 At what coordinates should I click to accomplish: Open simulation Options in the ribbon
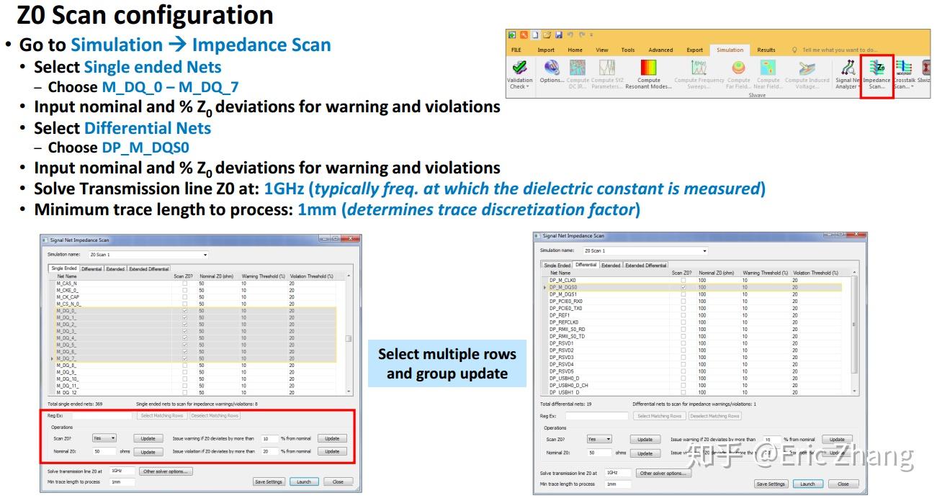[552, 71]
